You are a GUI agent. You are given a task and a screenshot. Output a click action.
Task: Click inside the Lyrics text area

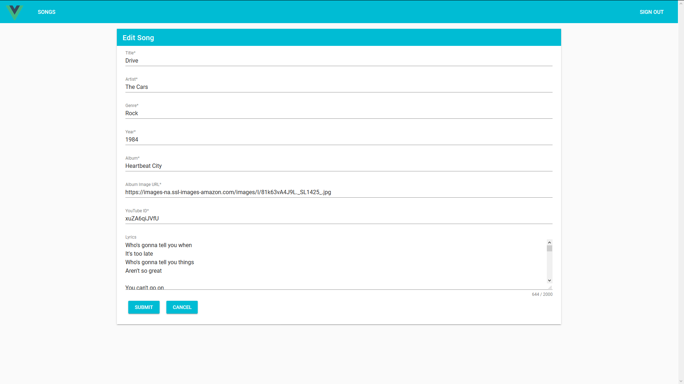click(x=335, y=263)
